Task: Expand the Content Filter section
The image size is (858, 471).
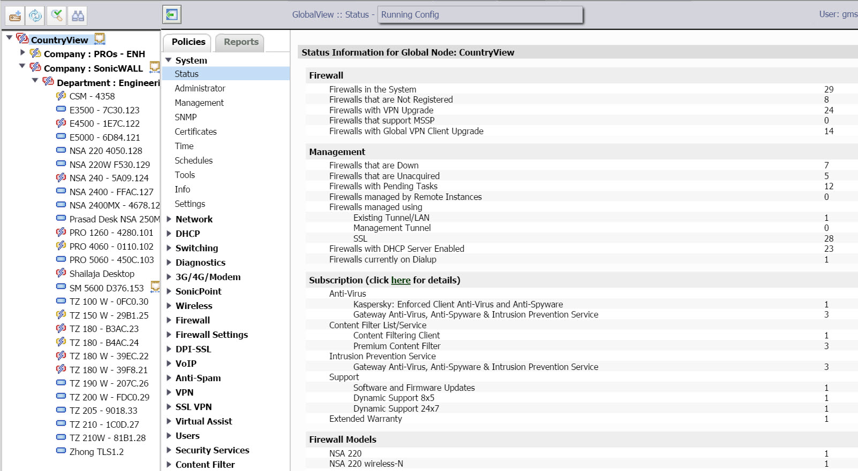Action: click(x=169, y=464)
